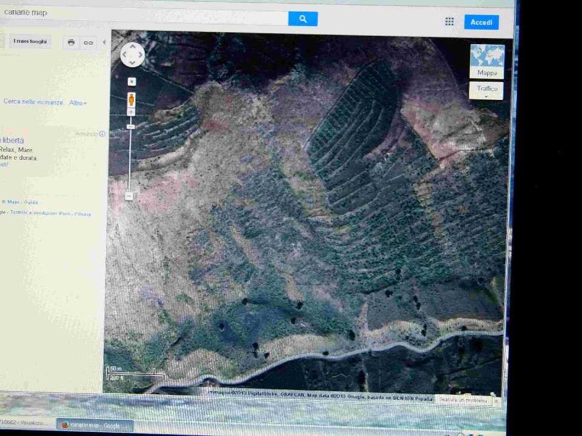Select the orange Street View pegman
Viewport: 582px width, 436px height.
pyautogui.click(x=131, y=100)
